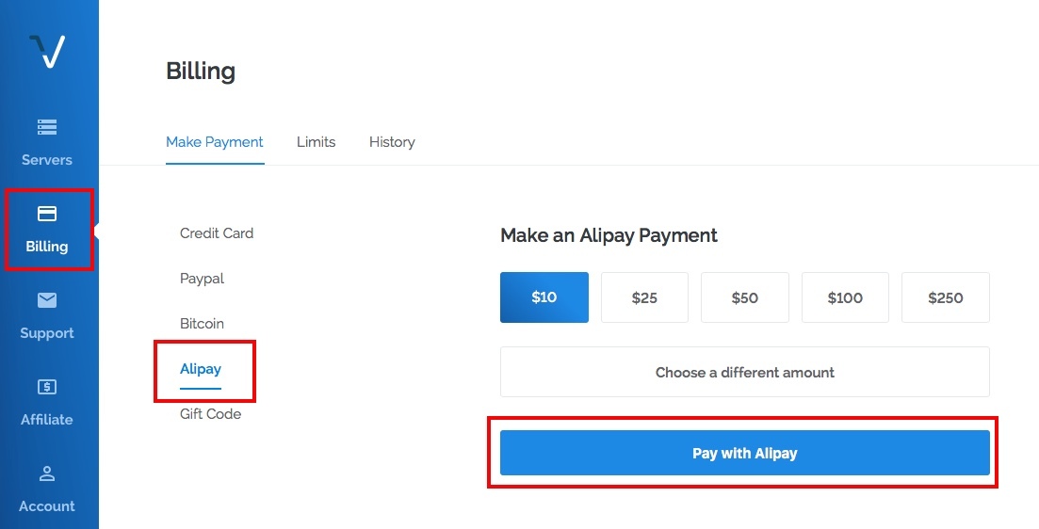Select Bitcoin payment method
1039x529 pixels.
[203, 324]
